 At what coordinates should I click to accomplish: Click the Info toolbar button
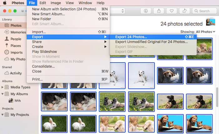click(146, 11)
